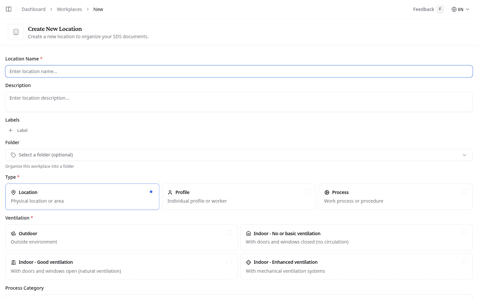Viewport: 478px width, 299px height.
Task: Click the fan icon on the Outdoor option
Action: pyautogui.click(x=13, y=233)
